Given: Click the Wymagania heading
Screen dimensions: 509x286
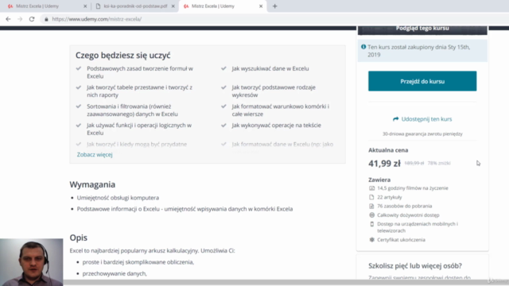Looking at the screenshot, I should [92, 184].
